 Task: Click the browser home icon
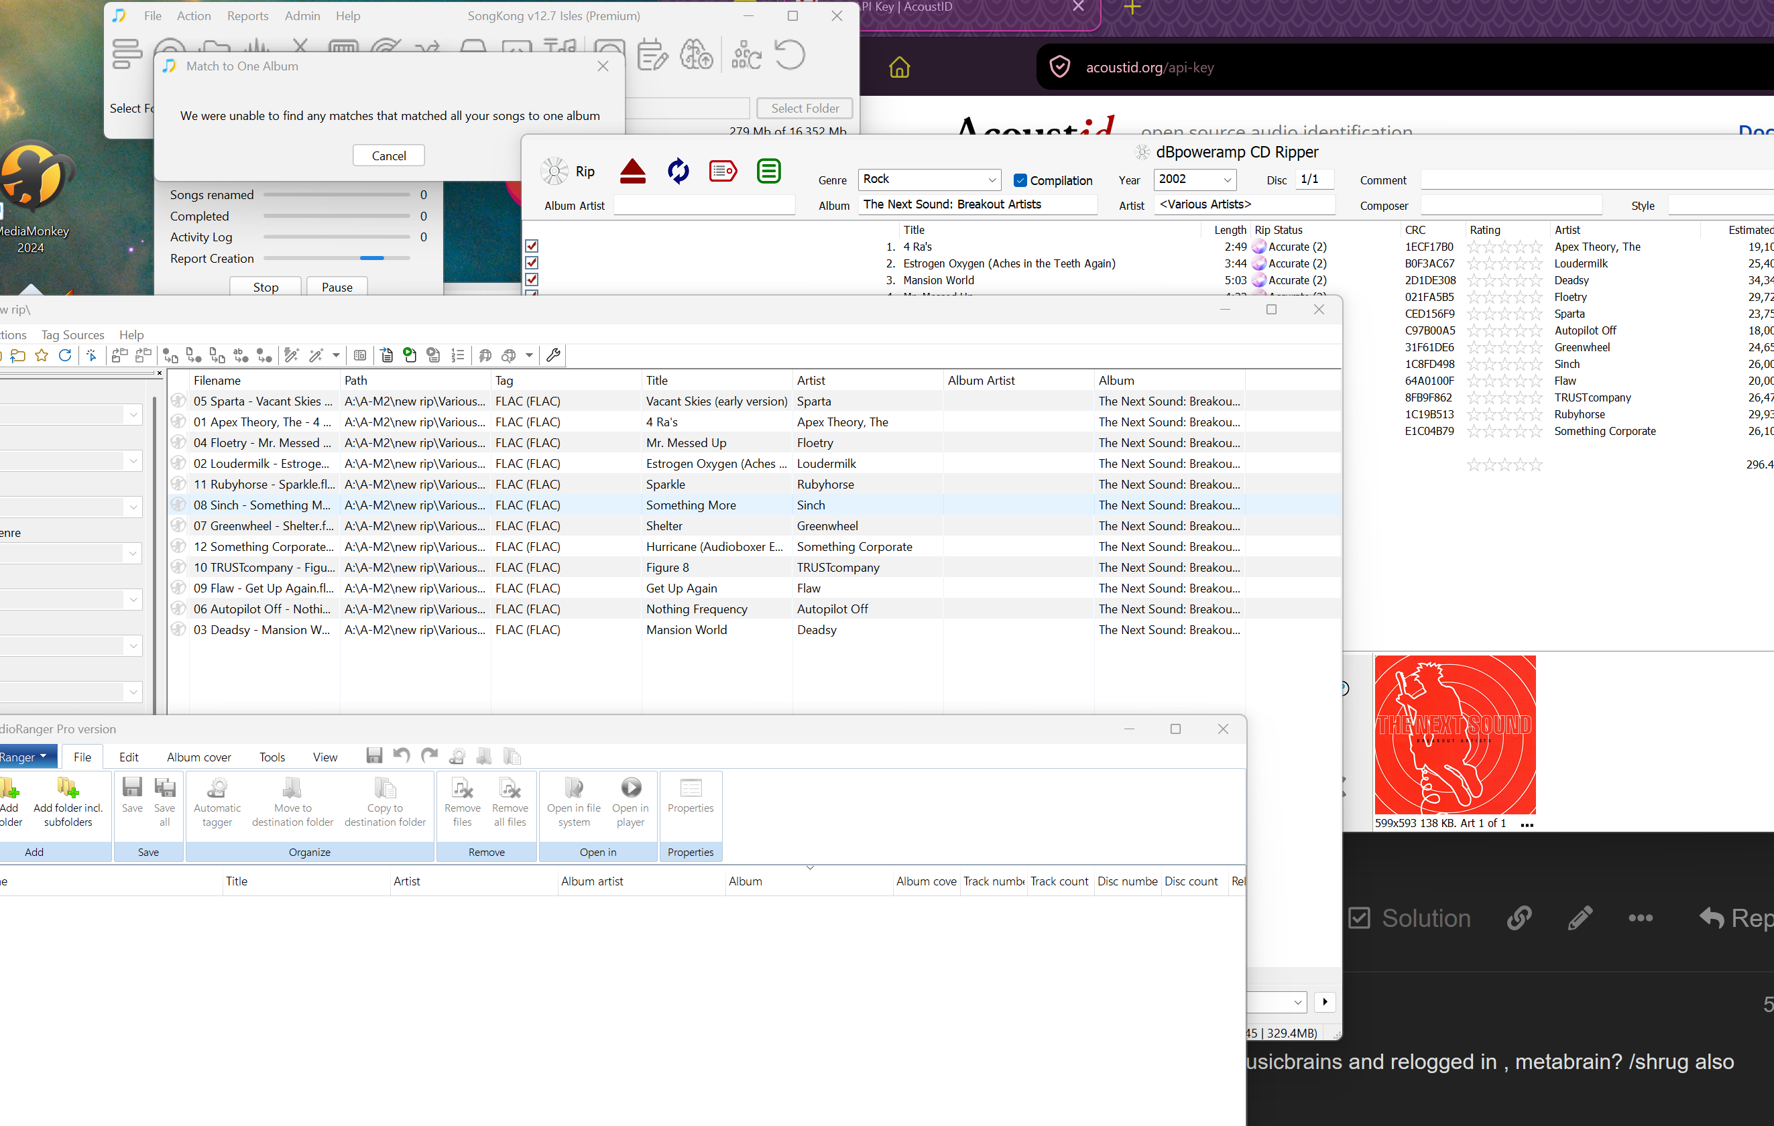(900, 68)
